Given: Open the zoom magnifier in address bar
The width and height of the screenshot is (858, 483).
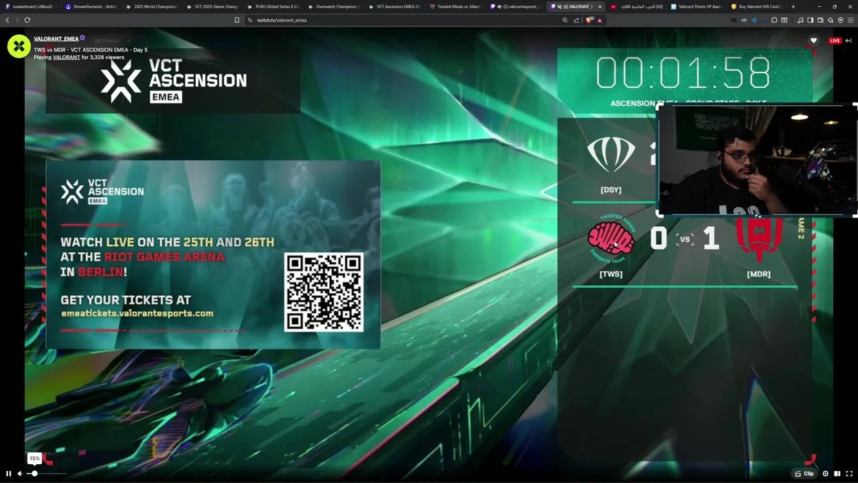Looking at the screenshot, I should click(565, 20).
